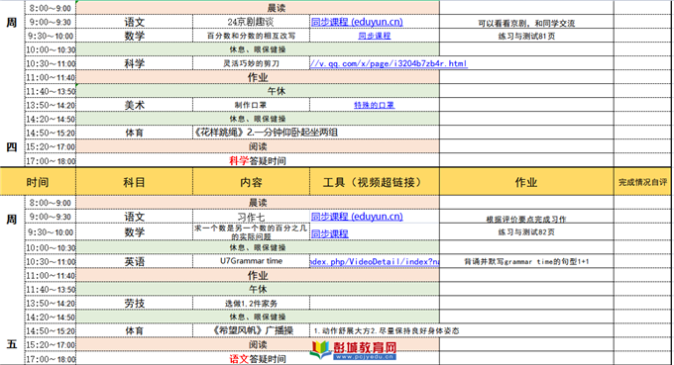Select the U7Grammar time cell
This screenshot has height=365, width=674.
click(251, 261)
